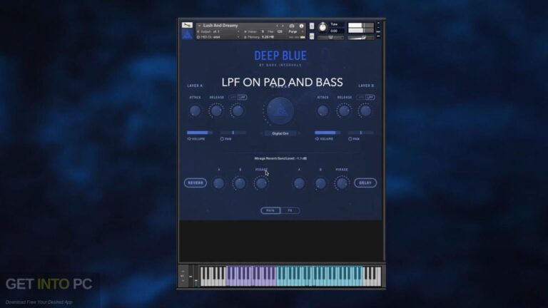Switch to the MAIN tab
This screenshot has height=308, width=548.
coord(270,210)
